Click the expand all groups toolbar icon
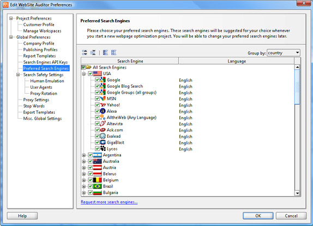Screen dimensions: 313x226 85,53
